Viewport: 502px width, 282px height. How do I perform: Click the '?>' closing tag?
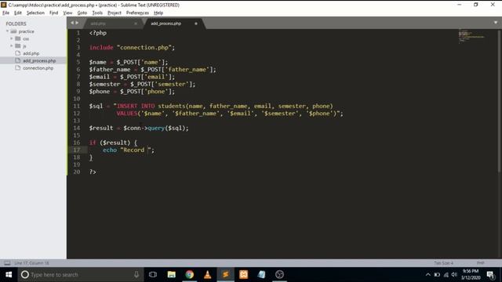93,172
